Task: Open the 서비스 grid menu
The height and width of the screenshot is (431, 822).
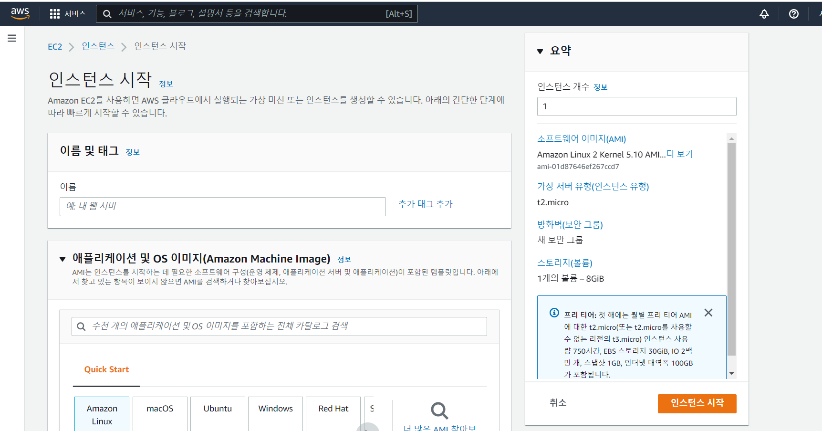Action: tap(68, 14)
